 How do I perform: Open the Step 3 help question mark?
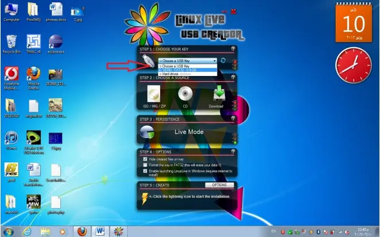[233, 118]
